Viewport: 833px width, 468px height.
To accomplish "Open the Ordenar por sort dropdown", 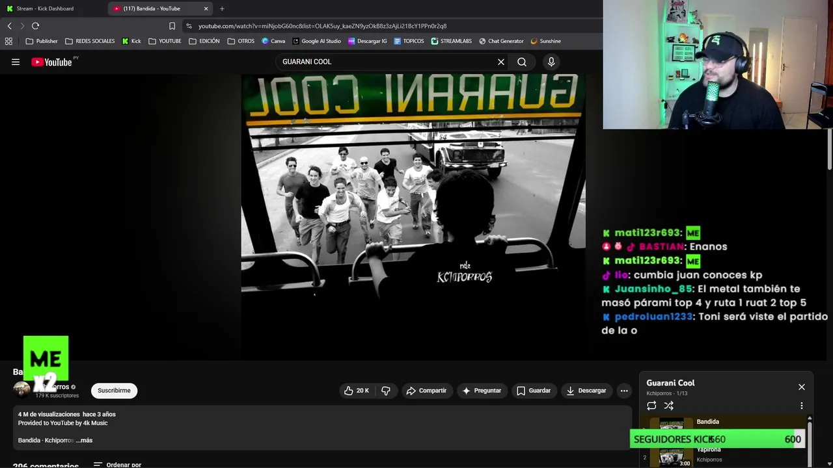I will click(x=118, y=465).
